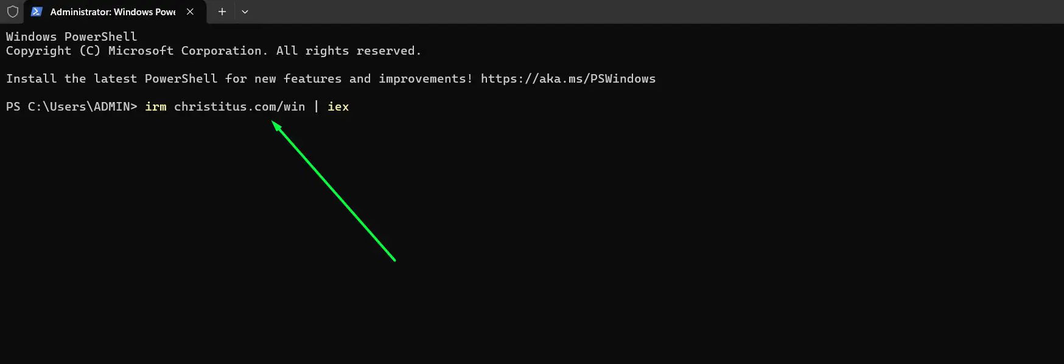
Task: Close the current PowerShell tab
Action: tap(189, 12)
